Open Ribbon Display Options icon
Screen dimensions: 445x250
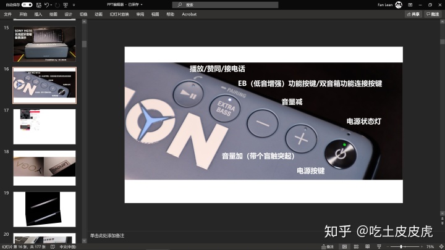tap(410, 5)
